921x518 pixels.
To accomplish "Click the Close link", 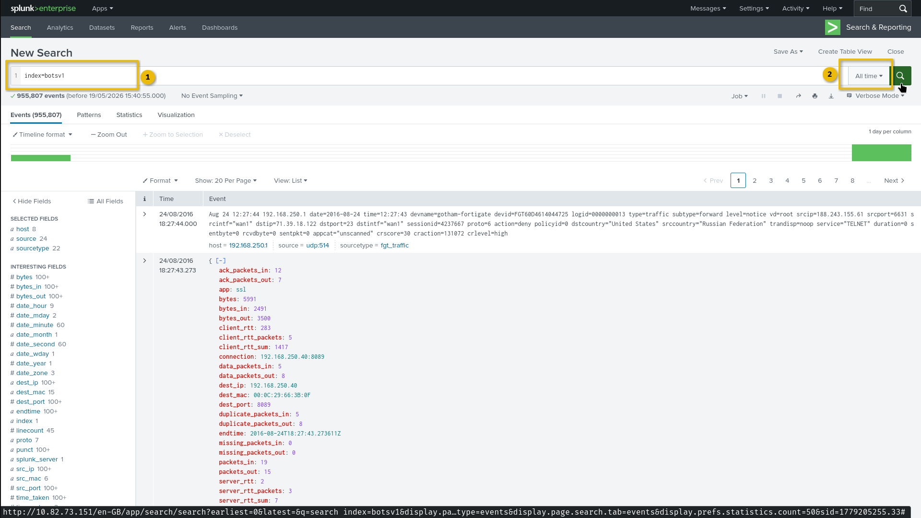I will tap(896, 52).
